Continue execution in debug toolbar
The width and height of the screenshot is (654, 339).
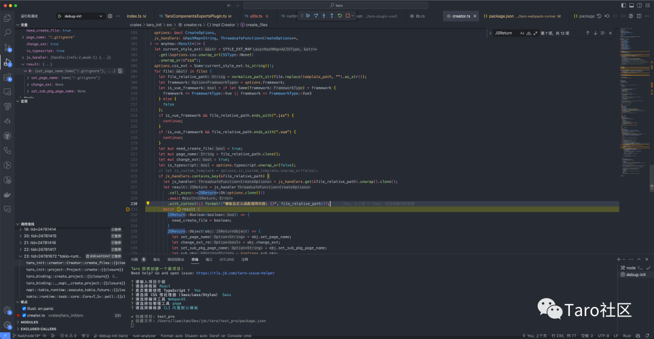point(308,16)
